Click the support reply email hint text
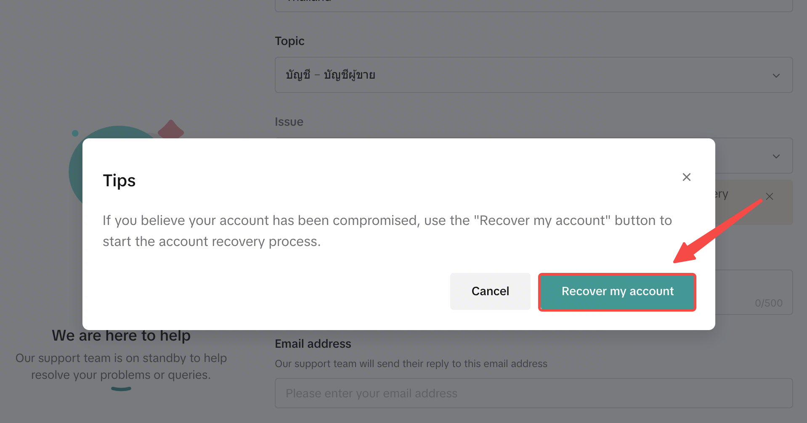Screen dimensions: 807x423 (x=411, y=364)
